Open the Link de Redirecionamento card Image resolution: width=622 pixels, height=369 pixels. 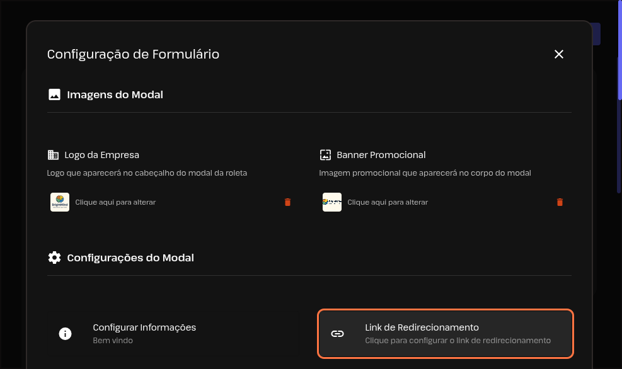(x=445, y=334)
